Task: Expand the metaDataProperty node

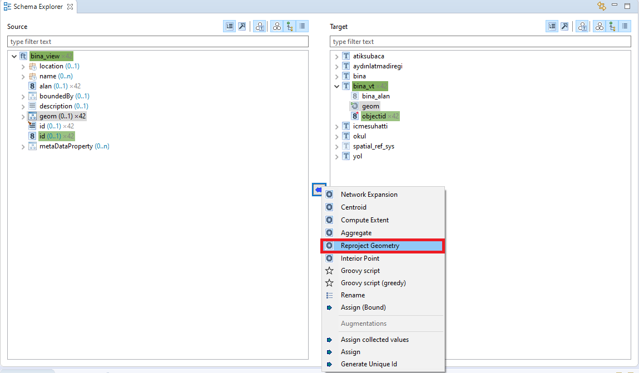Action: click(x=23, y=147)
